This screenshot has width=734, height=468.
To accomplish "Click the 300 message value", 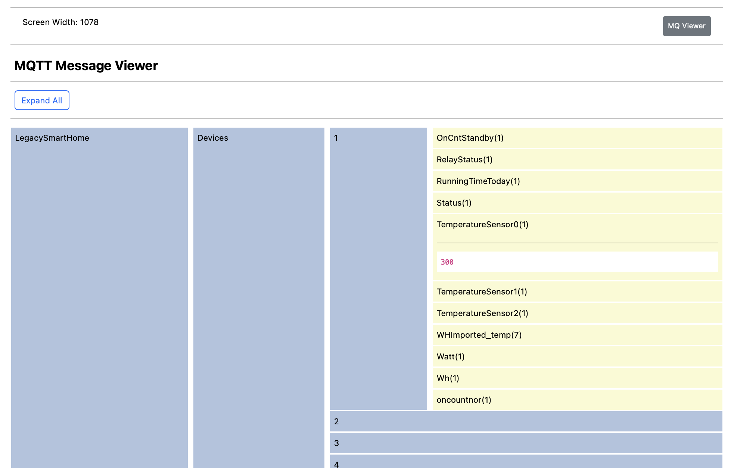I will point(447,262).
